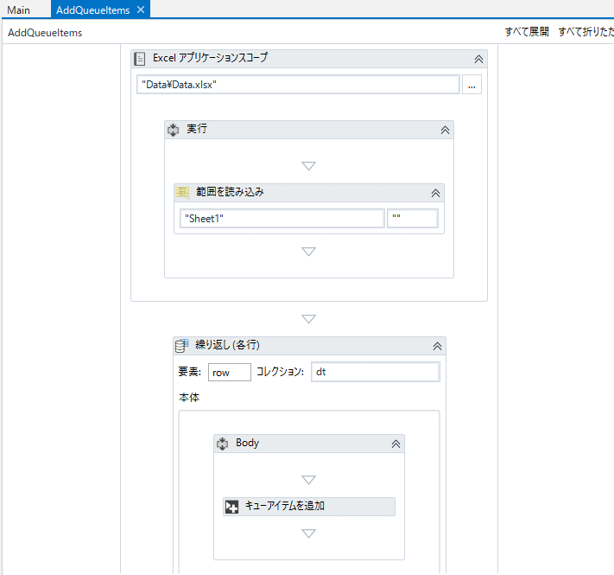
Task: Close the AddQueueItems tab
Action: (141, 10)
